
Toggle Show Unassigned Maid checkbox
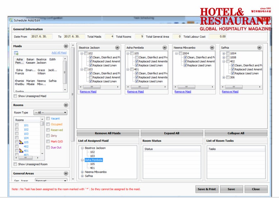coord(15,96)
